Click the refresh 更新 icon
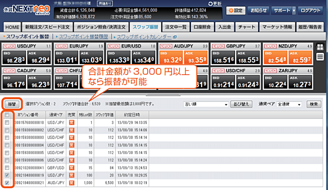The image size is (328, 190). [210, 3]
